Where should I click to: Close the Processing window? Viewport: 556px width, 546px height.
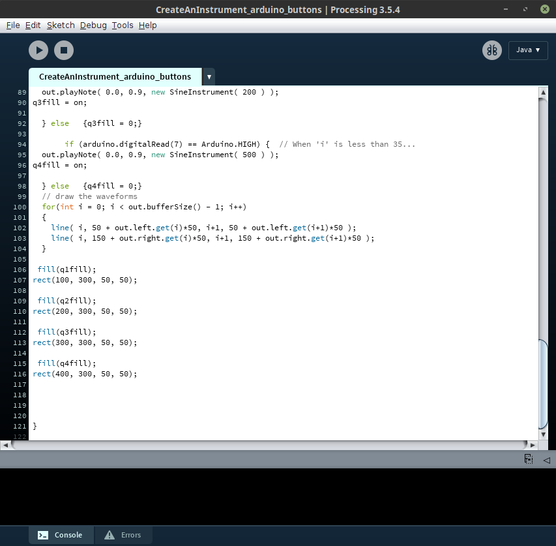click(x=545, y=9)
